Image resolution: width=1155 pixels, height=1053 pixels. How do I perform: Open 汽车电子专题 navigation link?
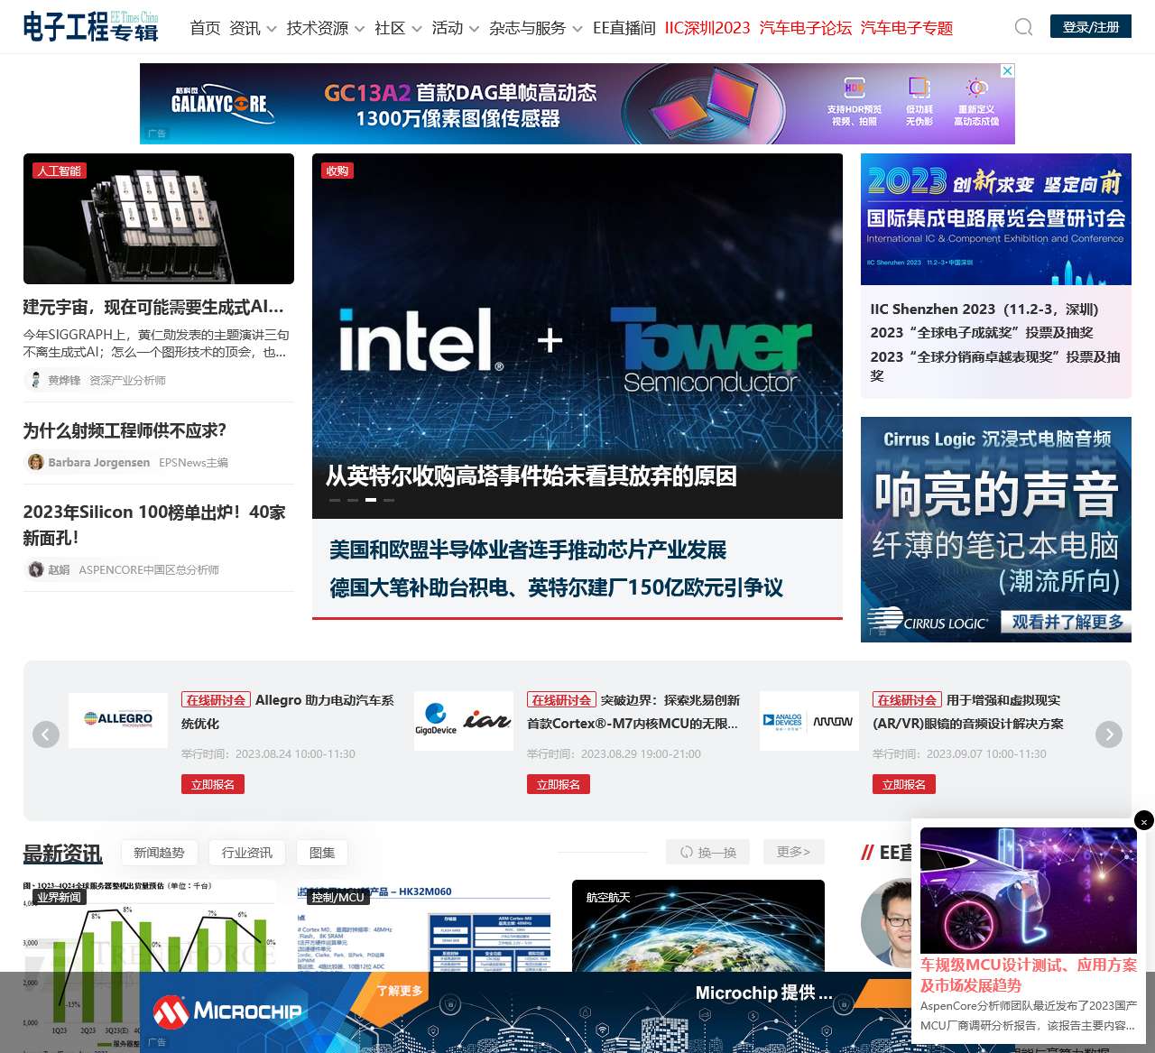[x=907, y=28]
